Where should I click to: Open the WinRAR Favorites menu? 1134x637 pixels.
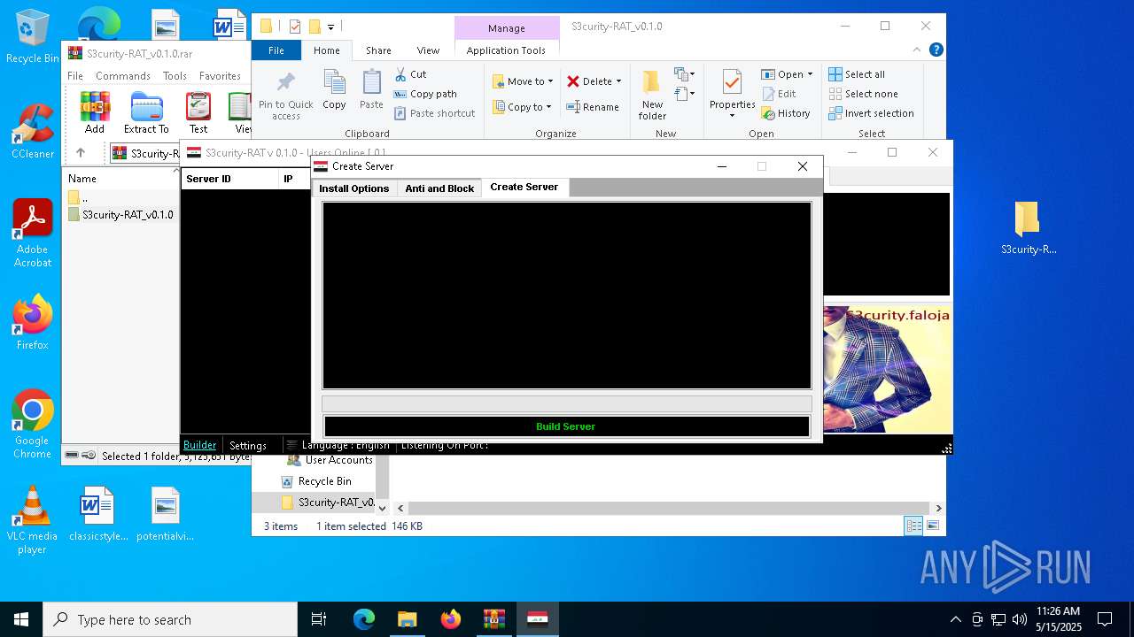220,76
